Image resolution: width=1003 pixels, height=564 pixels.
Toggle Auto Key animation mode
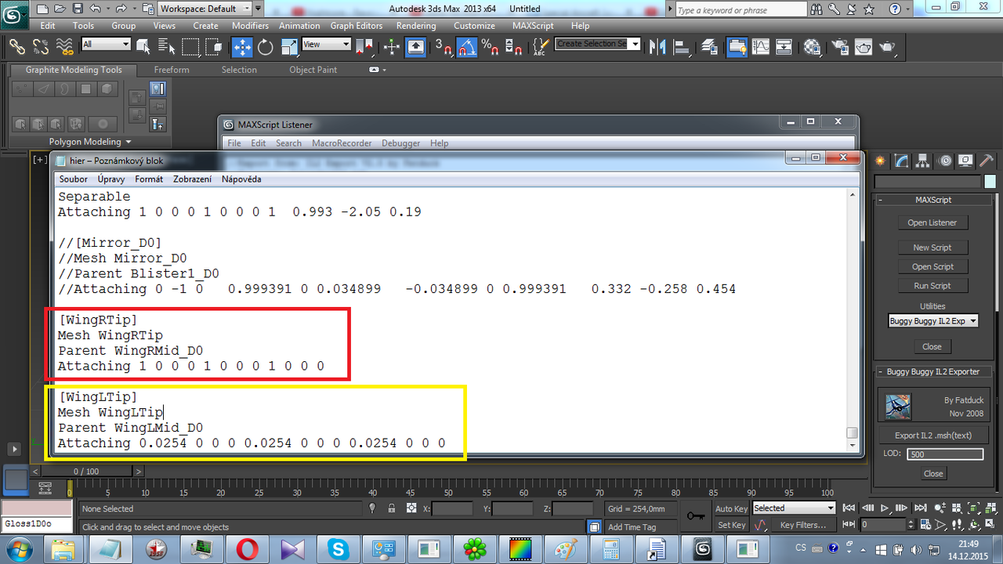pos(731,508)
